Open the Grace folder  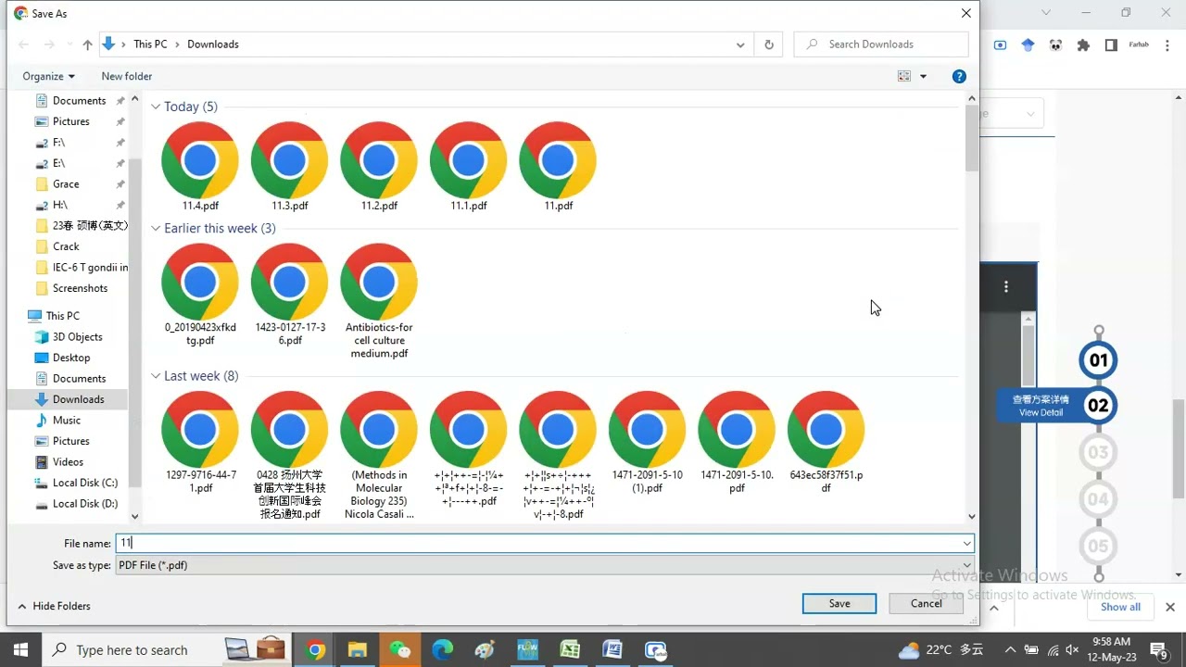coord(66,184)
